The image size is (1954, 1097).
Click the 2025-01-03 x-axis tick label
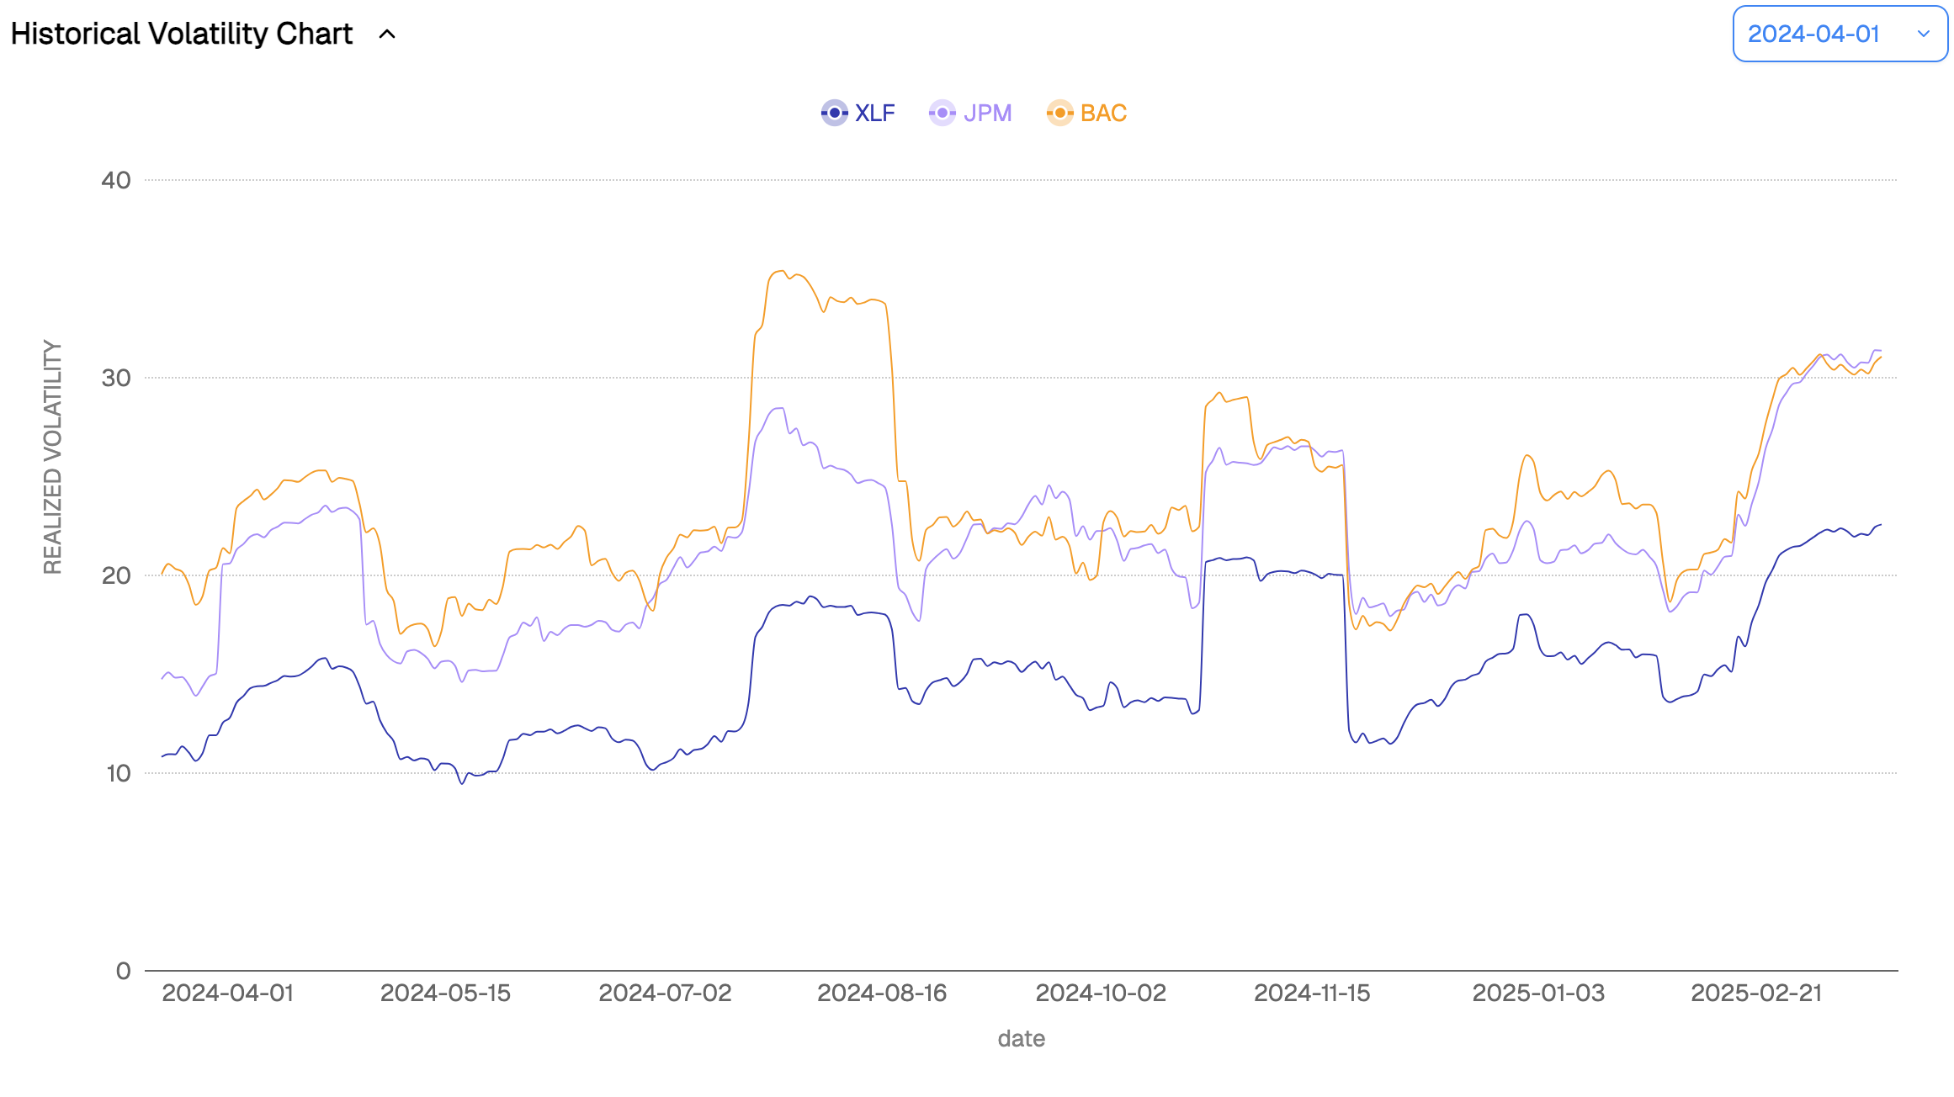[1538, 994]
